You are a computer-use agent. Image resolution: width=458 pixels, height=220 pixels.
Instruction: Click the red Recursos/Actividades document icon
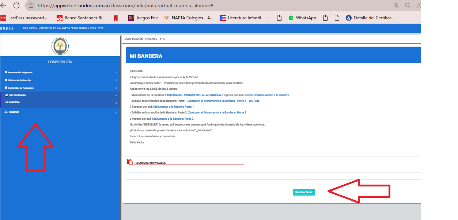pyautogui.click(x=130, y=162)
